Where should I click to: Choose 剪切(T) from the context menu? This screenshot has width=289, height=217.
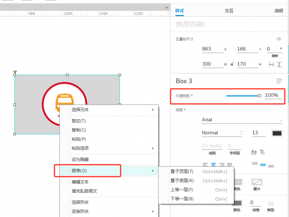79,121
